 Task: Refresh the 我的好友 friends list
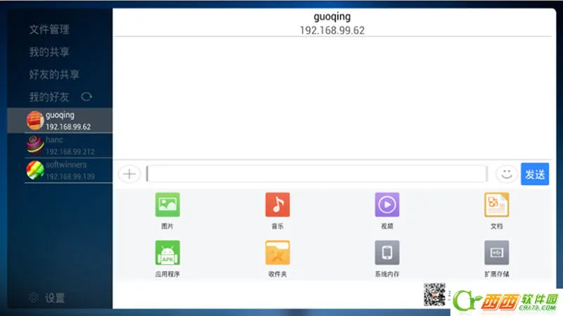(87, 97)
